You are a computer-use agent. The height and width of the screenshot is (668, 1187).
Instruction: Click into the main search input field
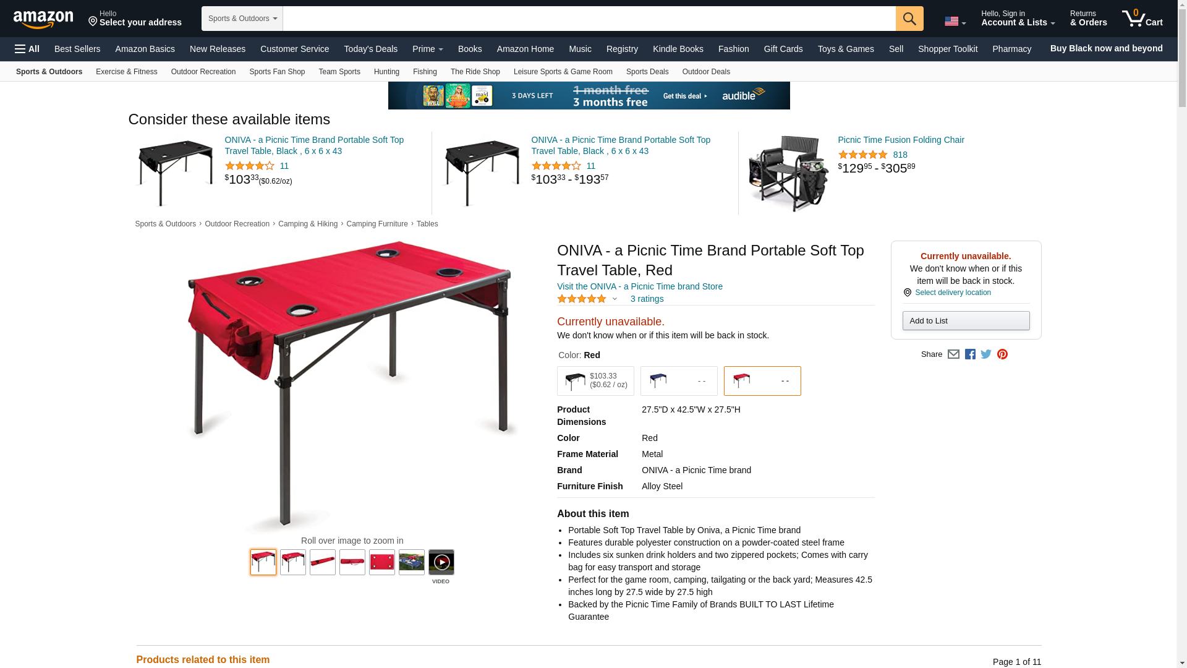coord(589,19)
